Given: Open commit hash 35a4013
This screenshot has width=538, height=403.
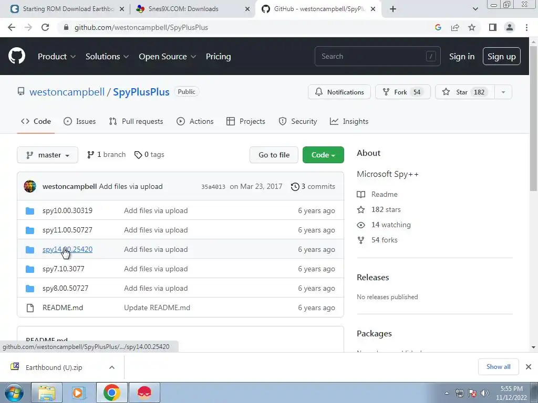Looking at the screenshot, I should [x=213, y=187].
